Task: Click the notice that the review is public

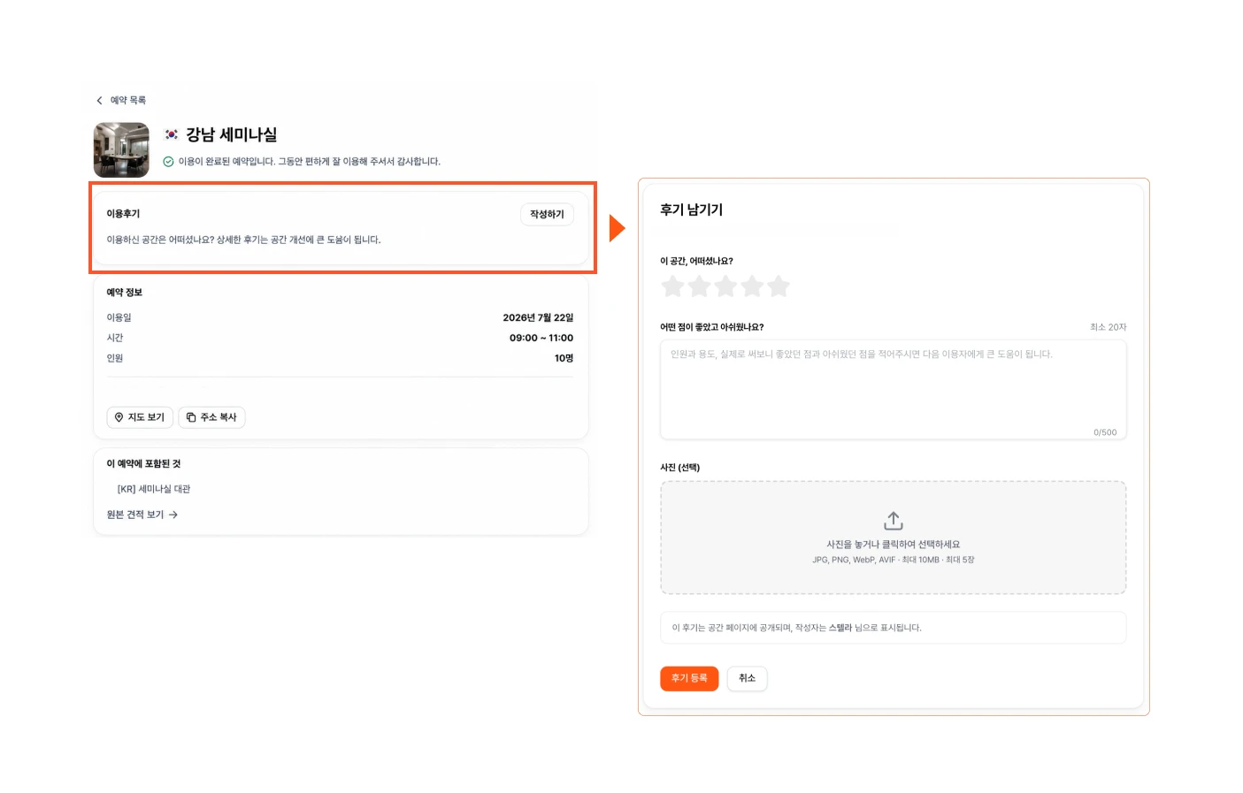Action: pyautogui.click(x=894, y=628)
